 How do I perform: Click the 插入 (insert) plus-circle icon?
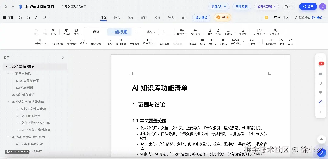[53, 32]
